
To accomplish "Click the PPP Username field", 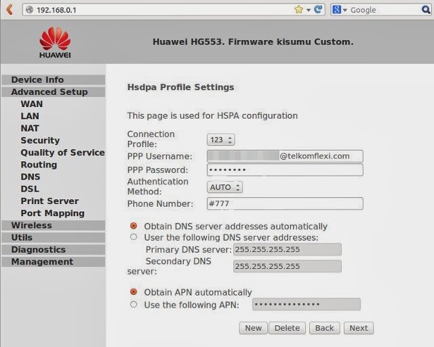I will point(285,156).
